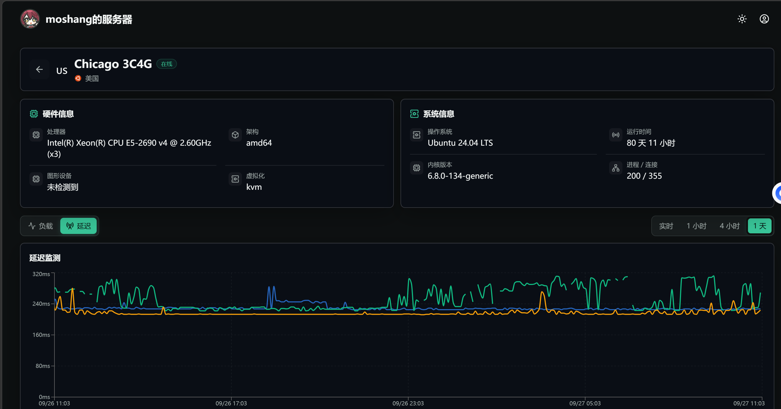Select the 延迟 tab
This screenshot has width=781, height=409.
point(79,226)
